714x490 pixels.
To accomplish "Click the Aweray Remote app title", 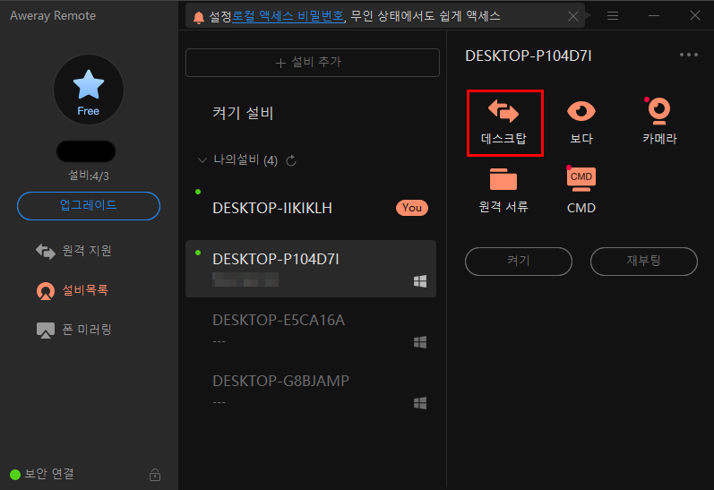I will click(x=53, y=15).
